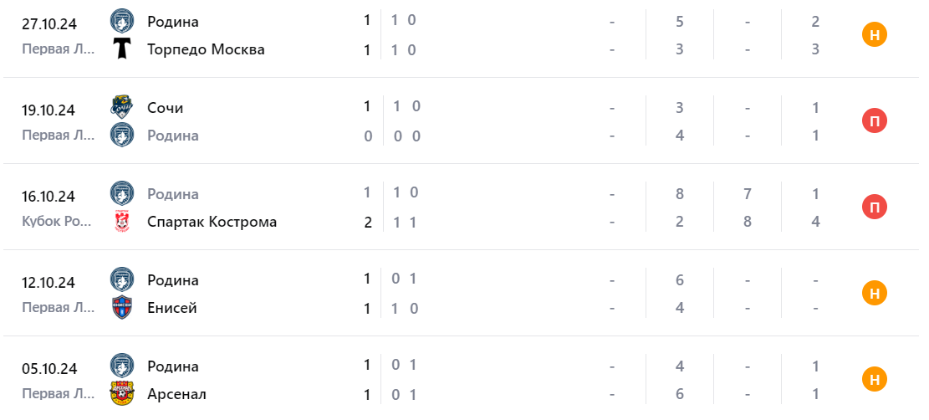Select the Сочи team name
929x420 pixels.
tap(165, 107)
